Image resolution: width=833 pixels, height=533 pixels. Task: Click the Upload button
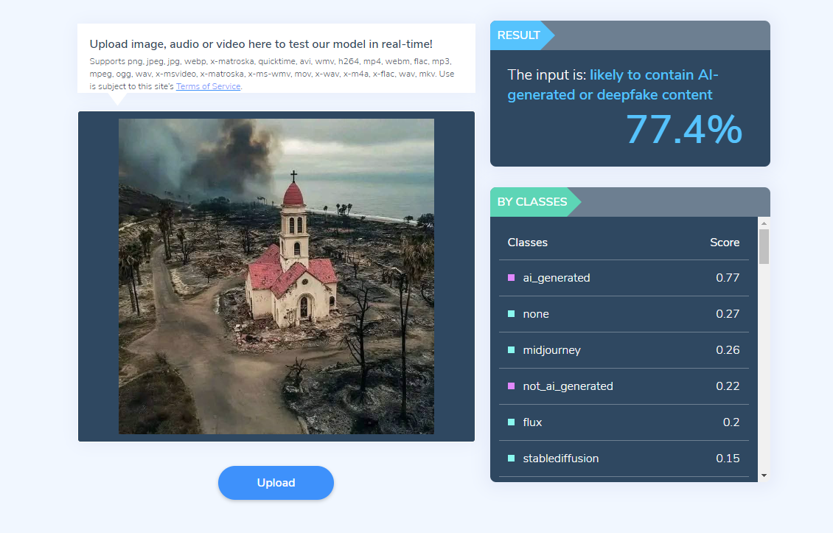pyautogui.click(x=276, y=483)
